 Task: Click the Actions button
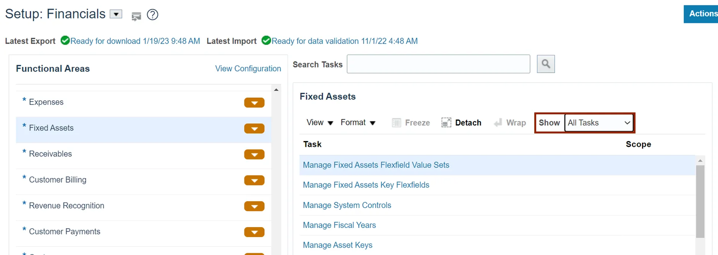point(702,14)
